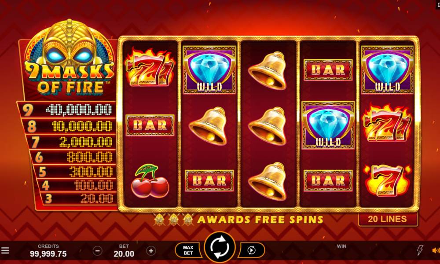Screen dimensions: 440x264
Task: Increase bet with the plus button
Action: tap(151, 250)
